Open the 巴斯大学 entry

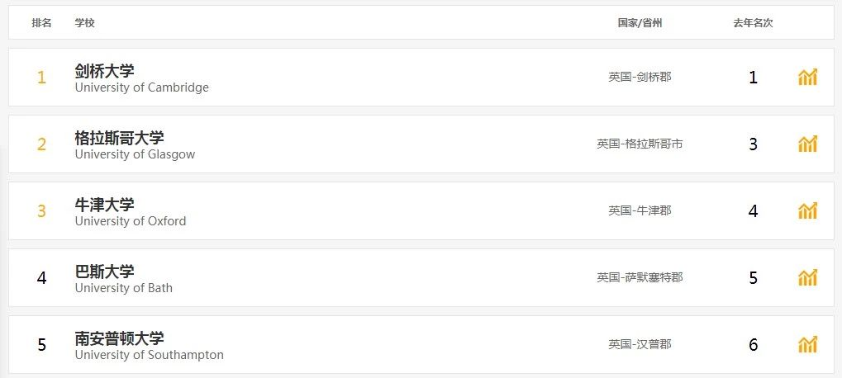[x=104, y=272]
